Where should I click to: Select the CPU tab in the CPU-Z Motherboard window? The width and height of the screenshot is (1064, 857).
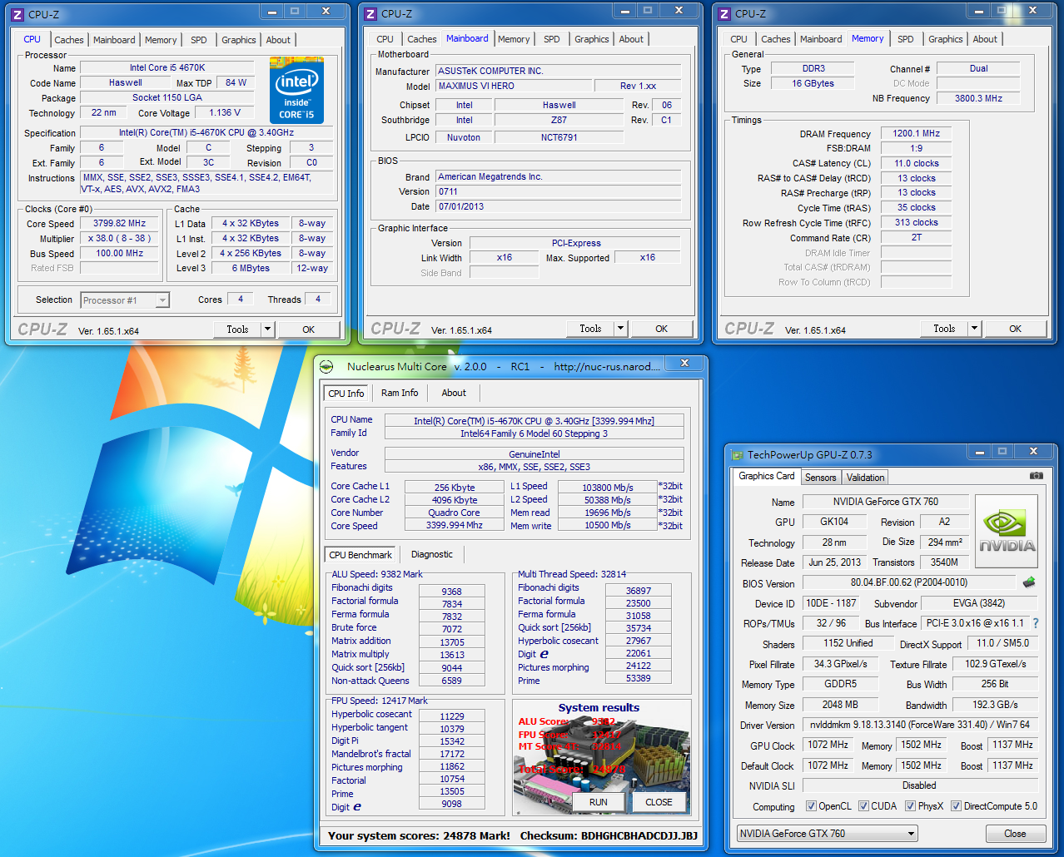point(385,39)
